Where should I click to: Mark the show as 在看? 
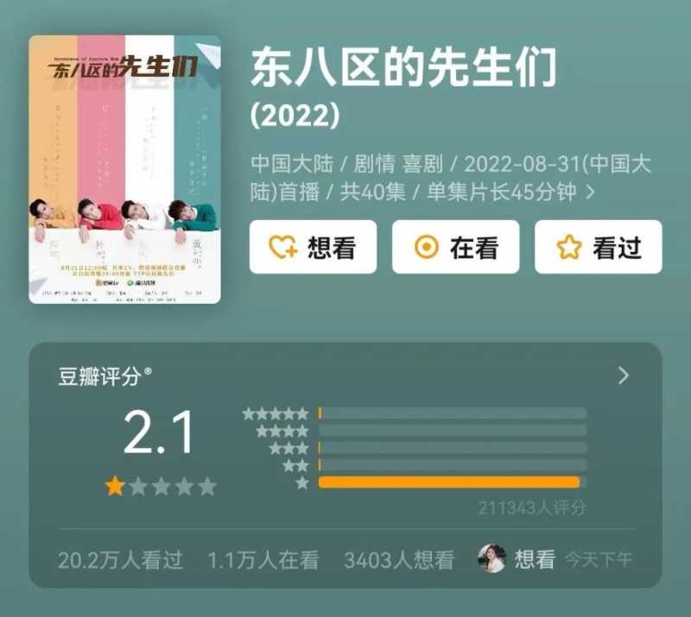pos(456,247)
